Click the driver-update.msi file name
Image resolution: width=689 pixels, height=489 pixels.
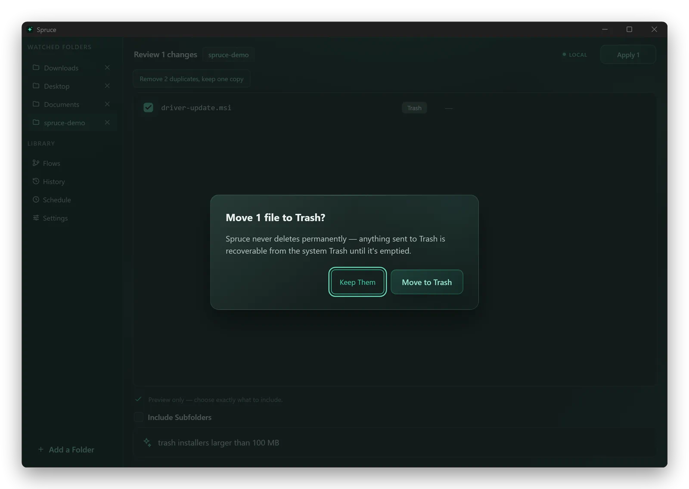pos(196,108)
